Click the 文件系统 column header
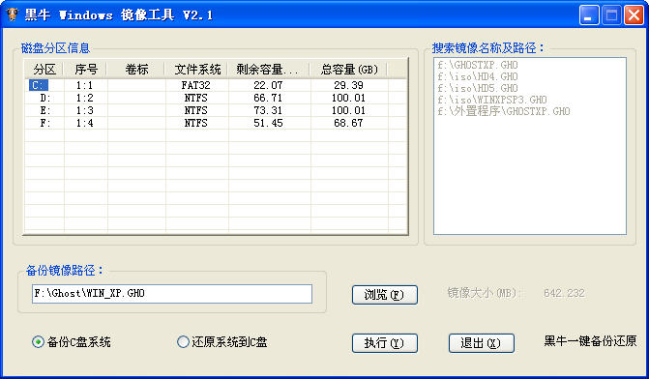 (x=197, y=69)
